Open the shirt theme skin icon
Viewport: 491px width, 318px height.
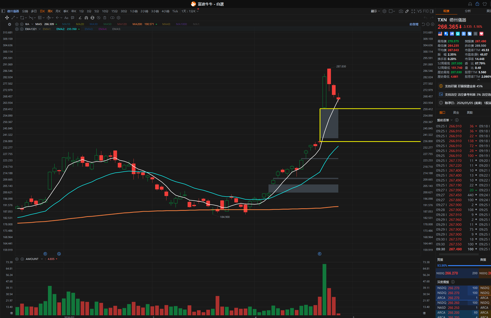[486, 3]
